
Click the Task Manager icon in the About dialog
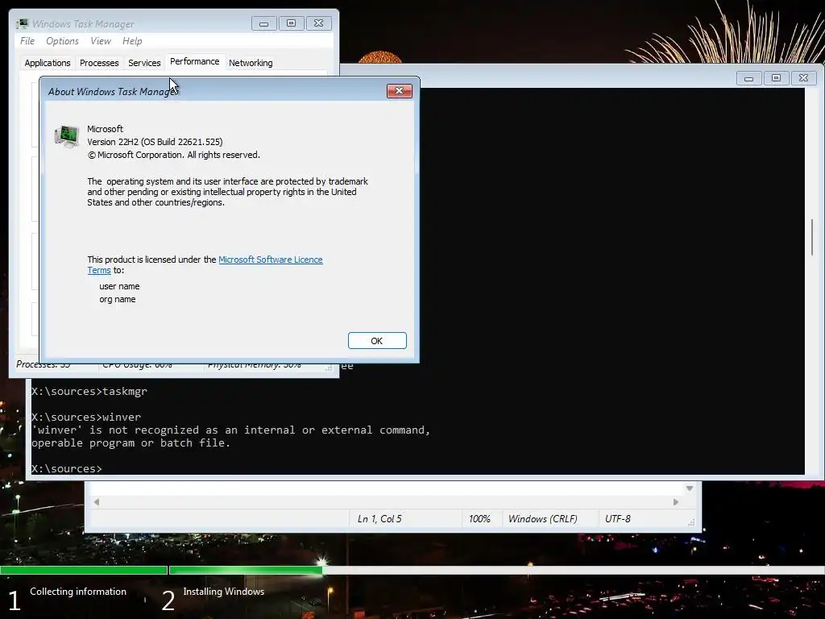pos(67,135)
